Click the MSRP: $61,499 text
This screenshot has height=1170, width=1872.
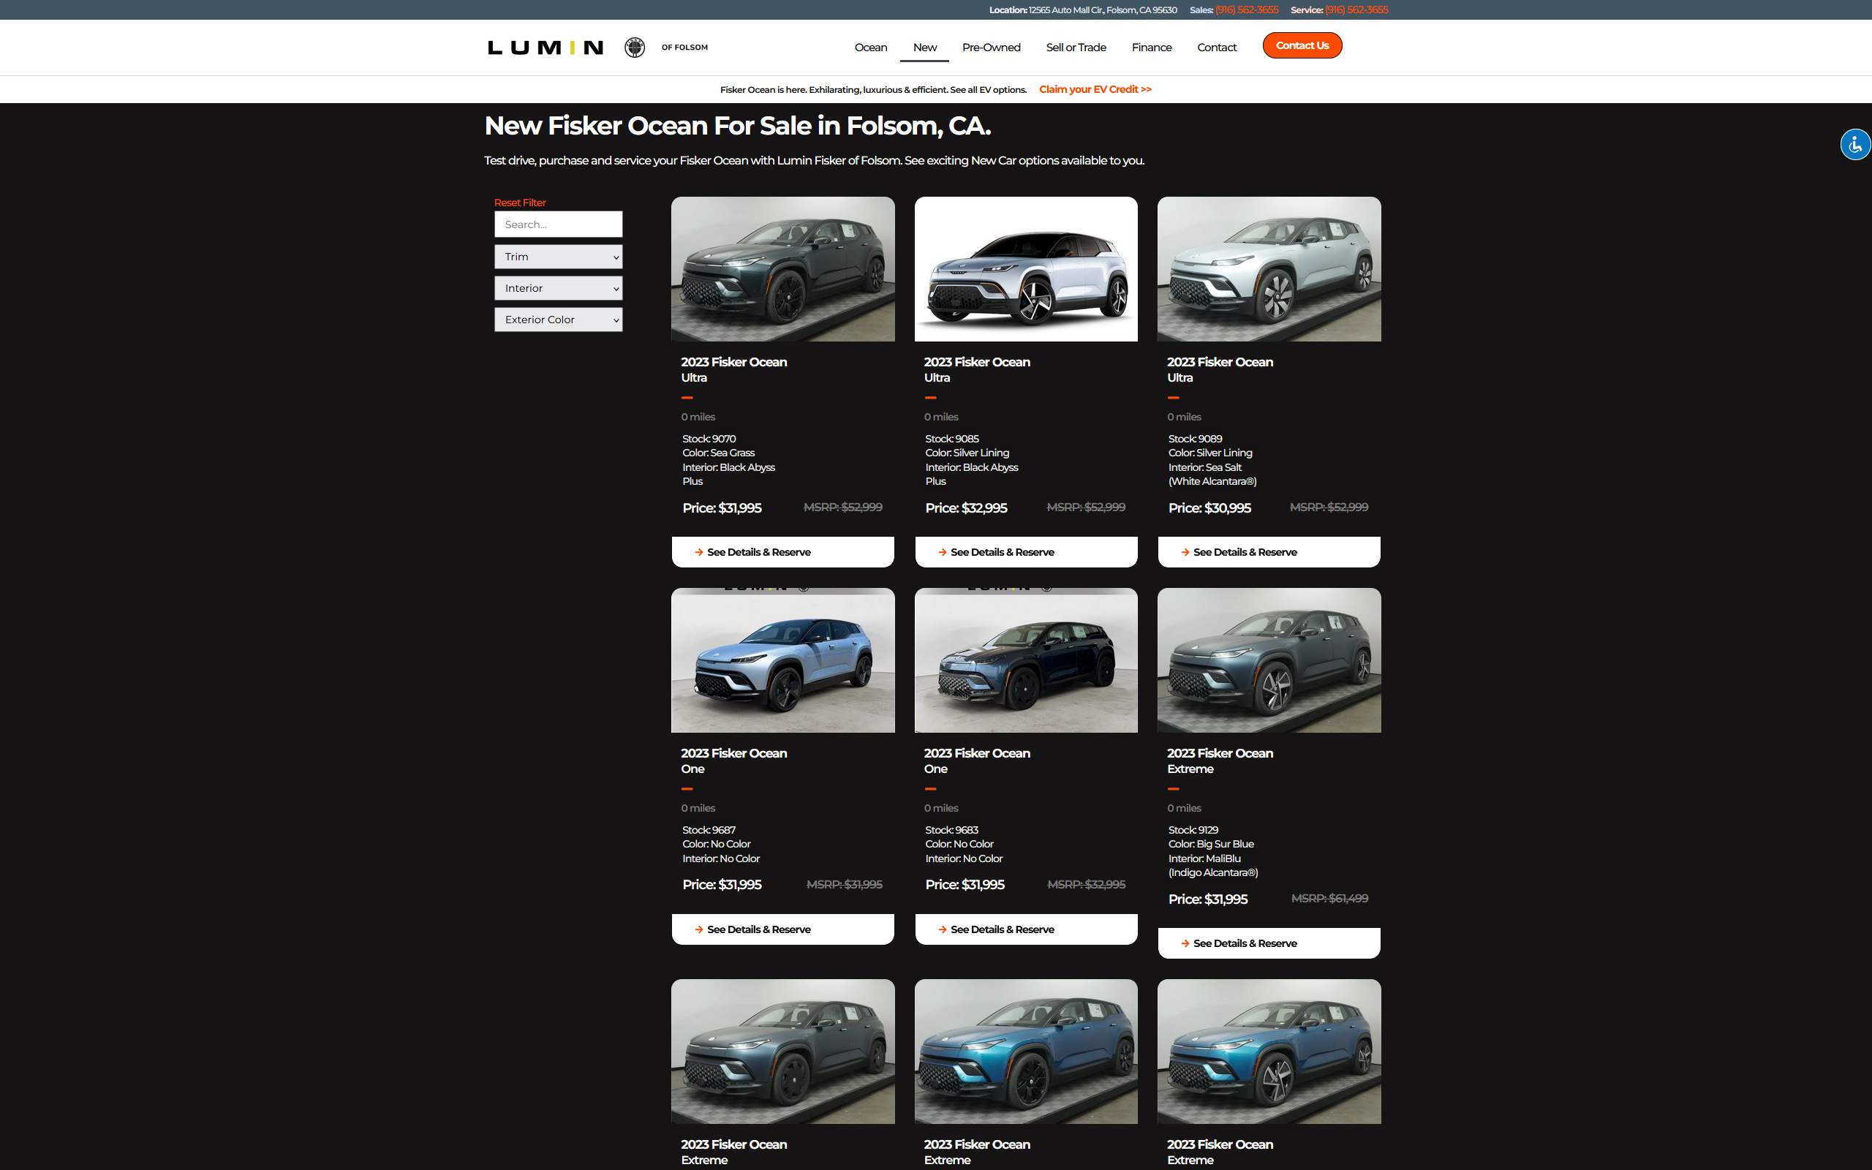(1329, 899)
